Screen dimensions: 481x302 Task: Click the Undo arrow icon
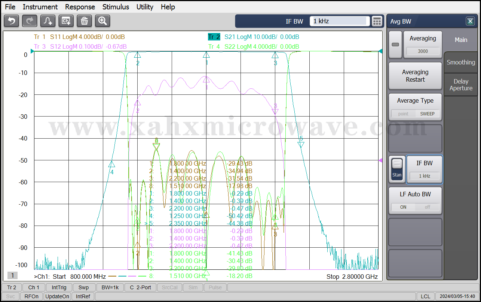tap(11, 21)
